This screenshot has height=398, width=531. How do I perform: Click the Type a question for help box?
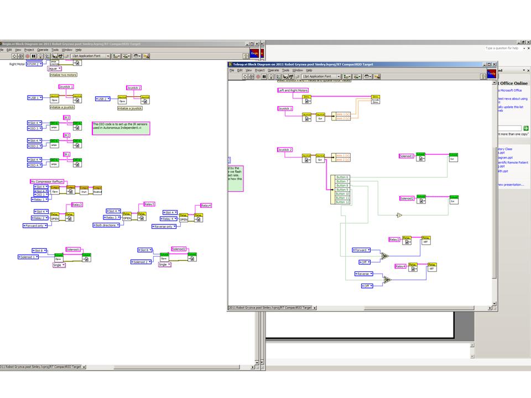coord(502,48)
